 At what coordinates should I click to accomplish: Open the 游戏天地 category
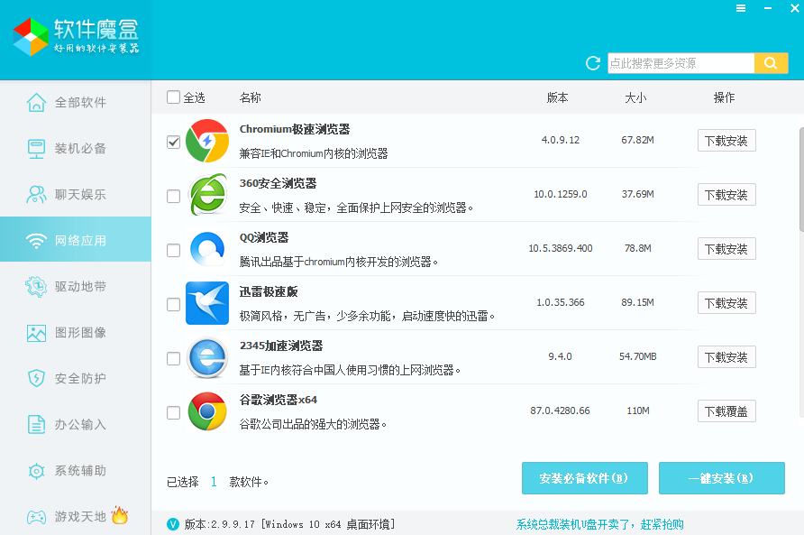pos(76,517)
